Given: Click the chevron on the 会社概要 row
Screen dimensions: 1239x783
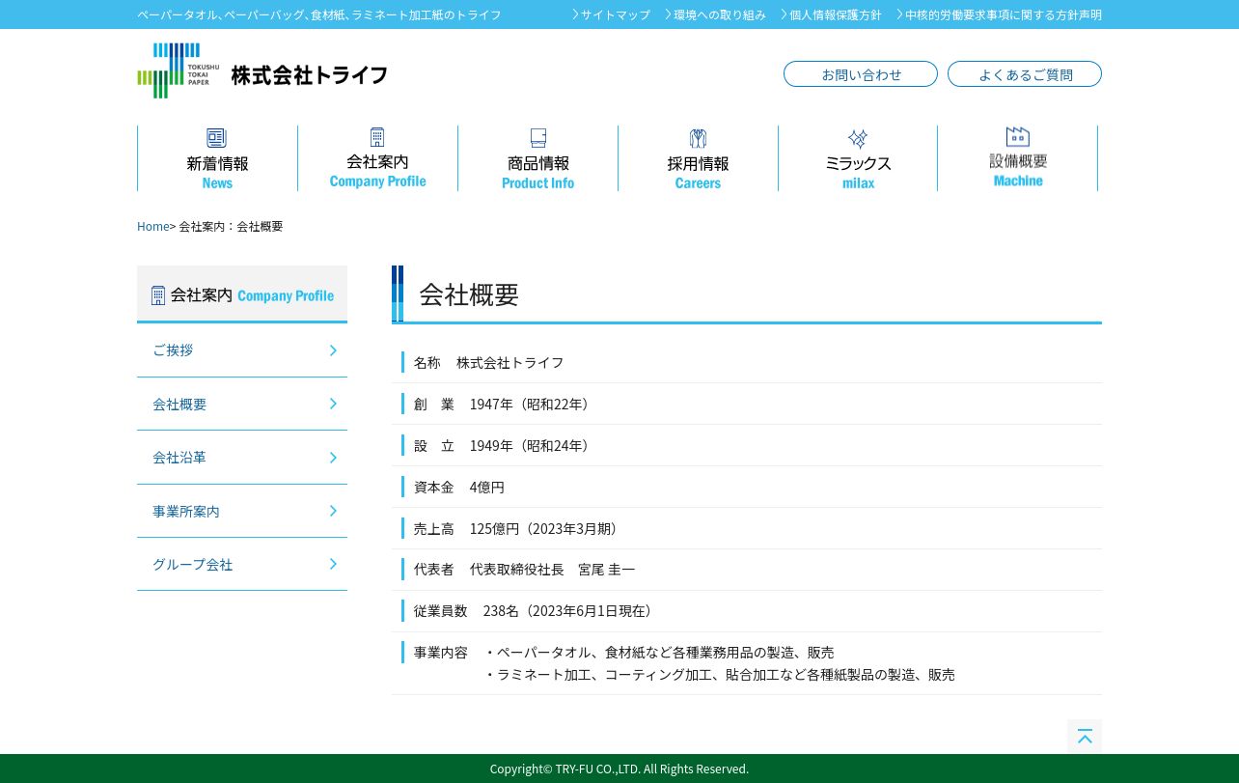Looking at the screenshot, I should pos(333,404).
